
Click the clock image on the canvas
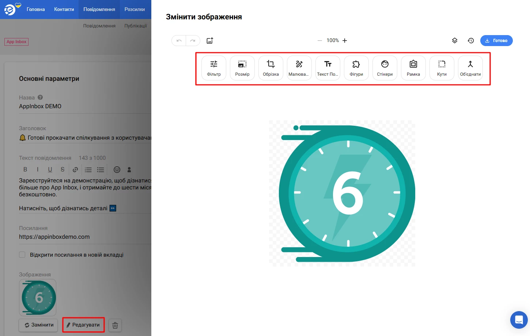pyautogui.click(x=342, y=193)
